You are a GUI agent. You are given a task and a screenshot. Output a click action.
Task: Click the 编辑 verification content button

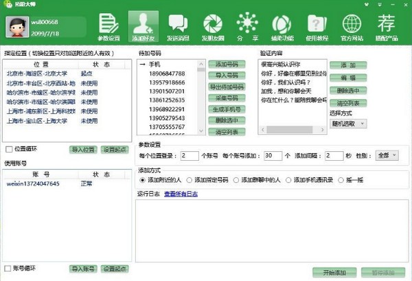coord(348,78)
